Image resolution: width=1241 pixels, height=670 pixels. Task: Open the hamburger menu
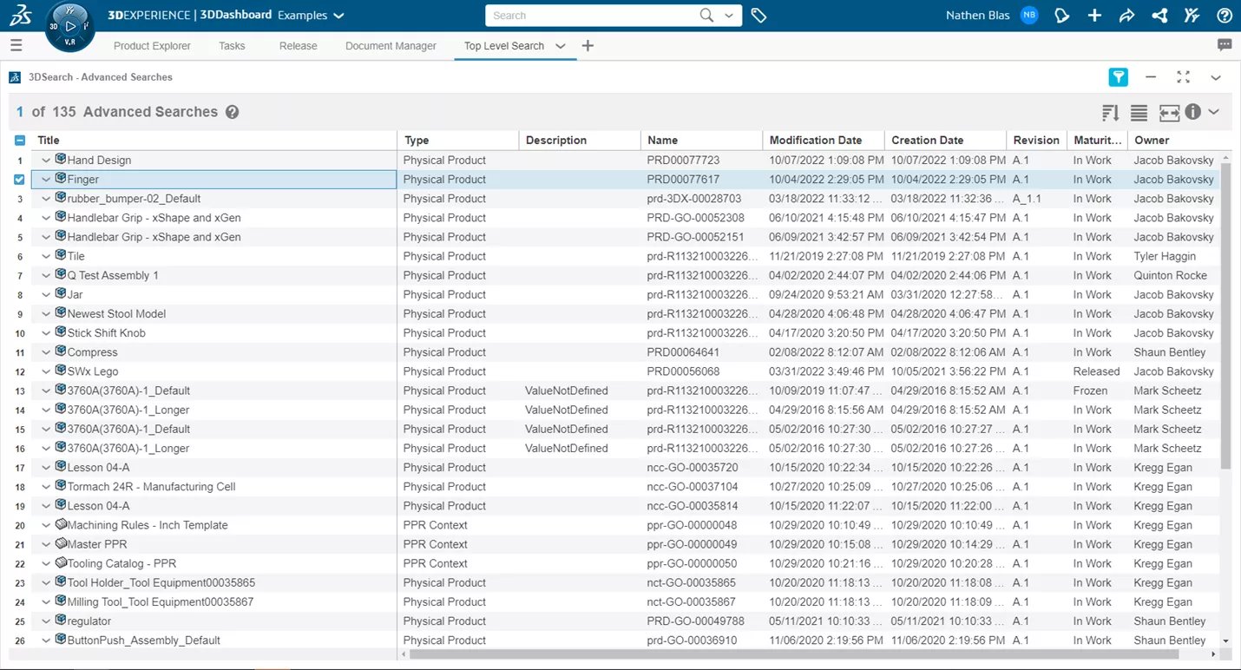[x=16, y=45]
